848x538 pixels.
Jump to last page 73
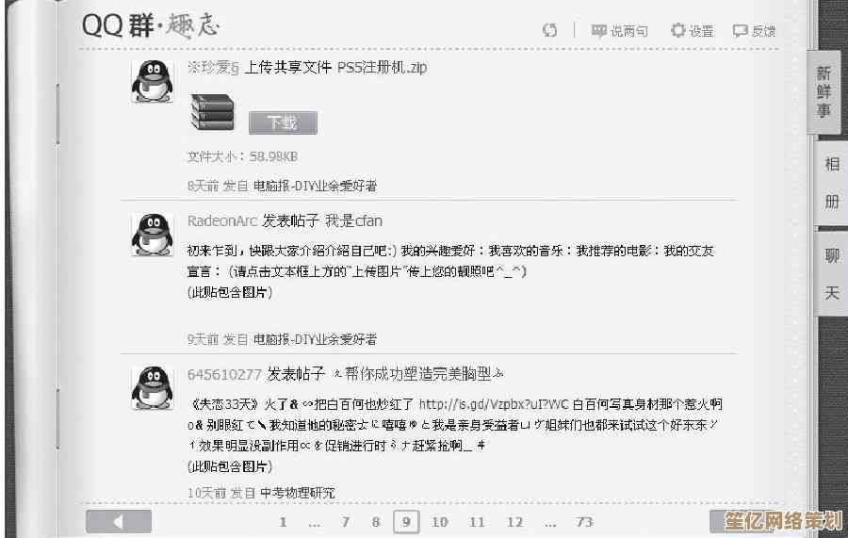pyautogui.click(x=584, y=522)
